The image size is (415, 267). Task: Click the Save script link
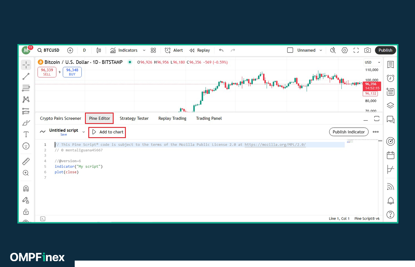(64, 135)
